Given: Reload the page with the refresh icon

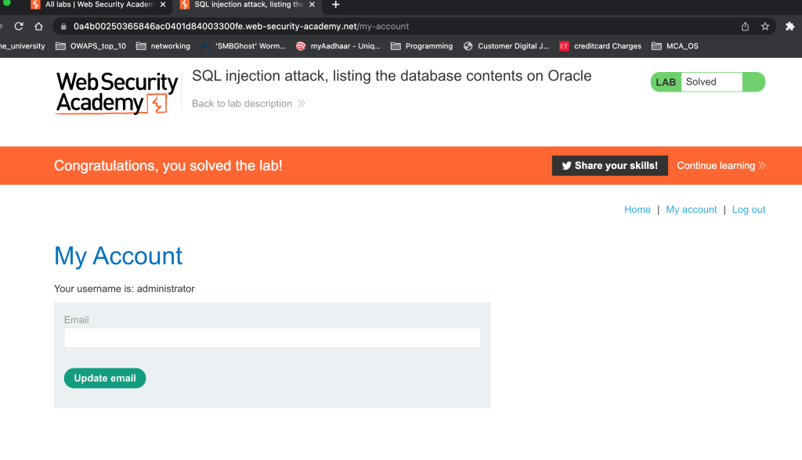Looking at the screenshot, I should (19, 26).
